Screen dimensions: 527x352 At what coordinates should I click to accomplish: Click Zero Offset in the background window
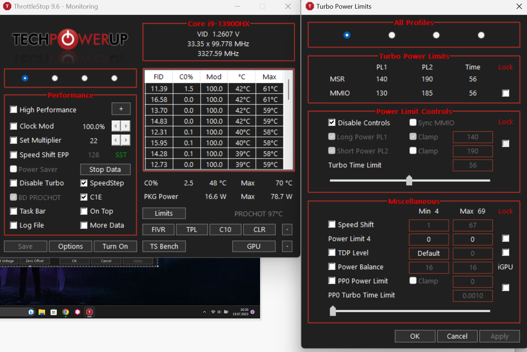pos(35,261)
